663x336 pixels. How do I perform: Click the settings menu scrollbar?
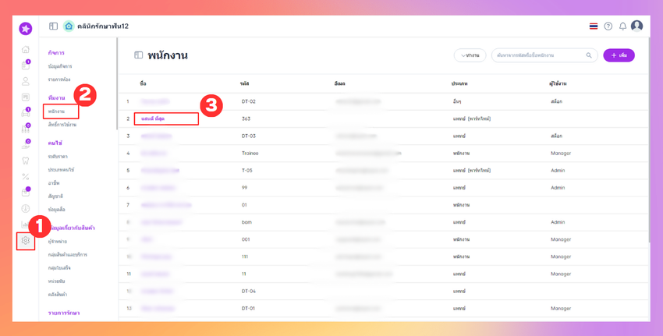(x=117, y=83)
